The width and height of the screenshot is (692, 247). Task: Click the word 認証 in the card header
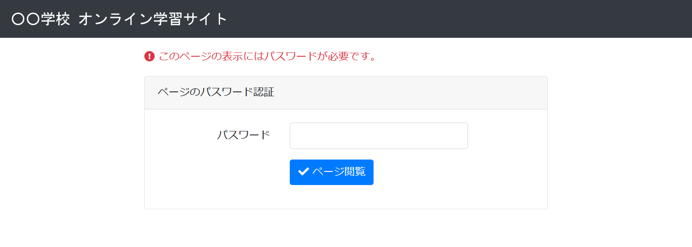click(x=264, y=92)
